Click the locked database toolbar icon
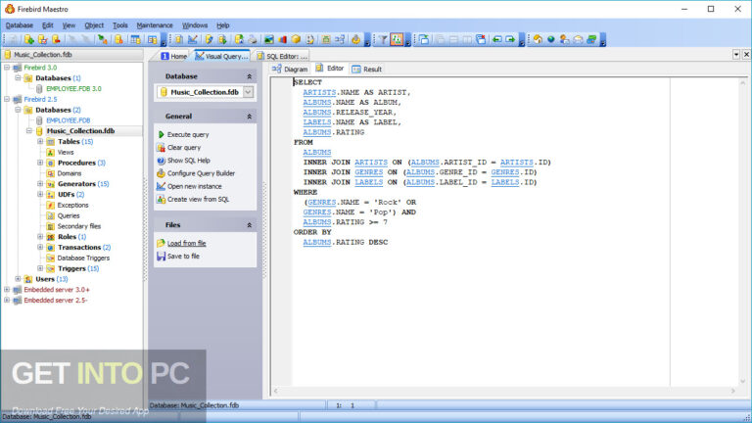752x423 pixels. pos(118,39)
